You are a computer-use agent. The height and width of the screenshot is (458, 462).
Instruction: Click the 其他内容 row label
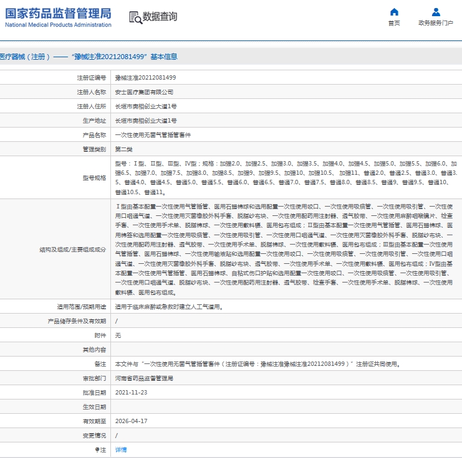pos(94,350)
